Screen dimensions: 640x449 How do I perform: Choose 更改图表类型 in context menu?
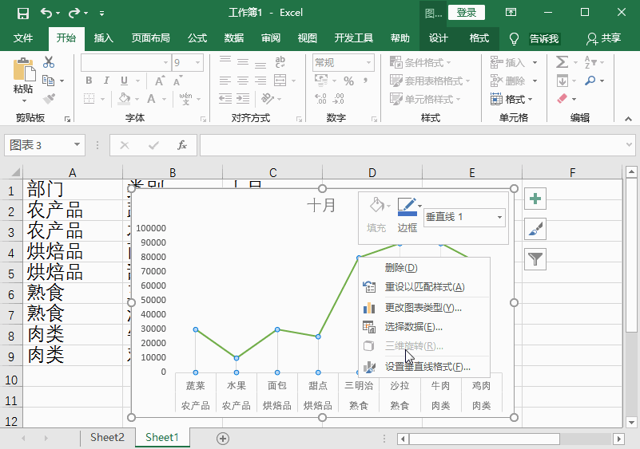click(424, 308)
